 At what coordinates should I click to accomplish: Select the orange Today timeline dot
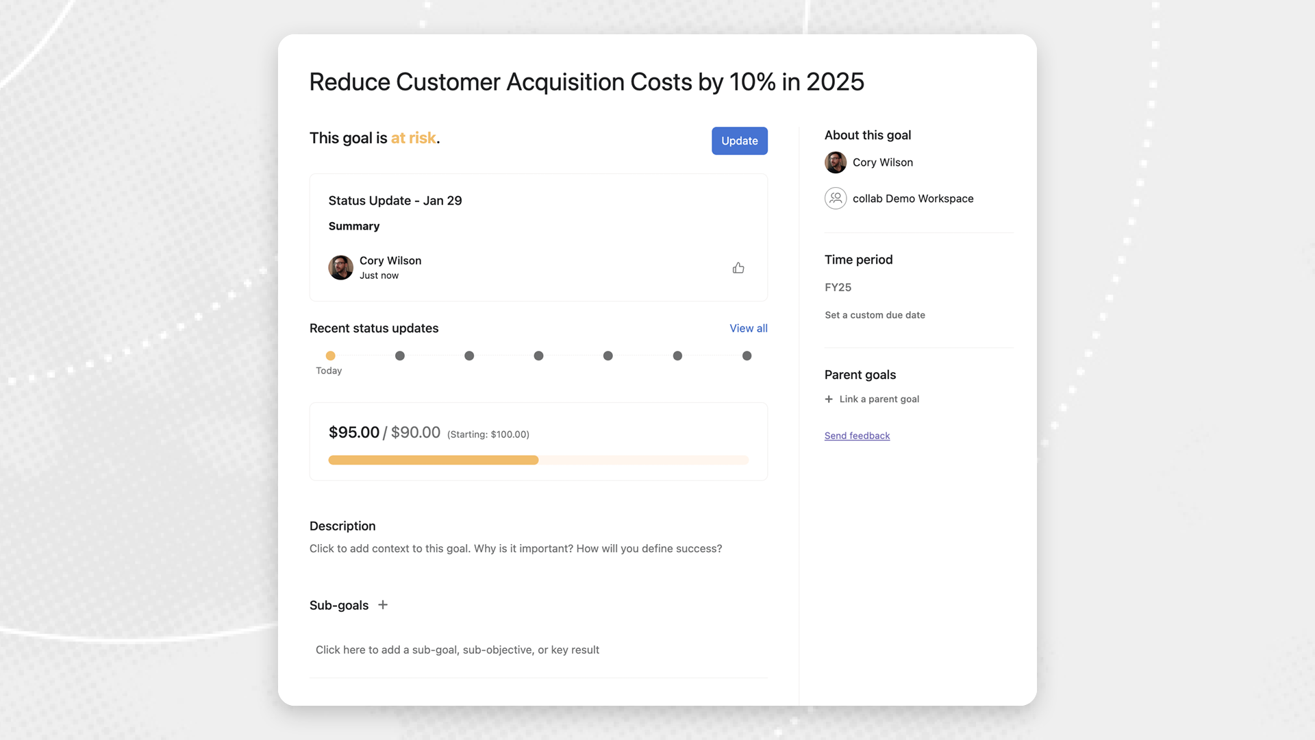coord(330,356)
